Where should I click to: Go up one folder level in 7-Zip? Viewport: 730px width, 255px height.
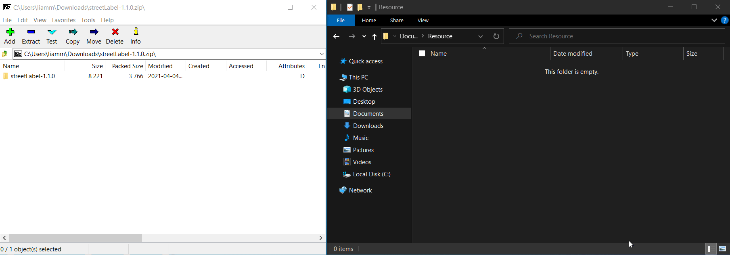click(x=5, y=54)
